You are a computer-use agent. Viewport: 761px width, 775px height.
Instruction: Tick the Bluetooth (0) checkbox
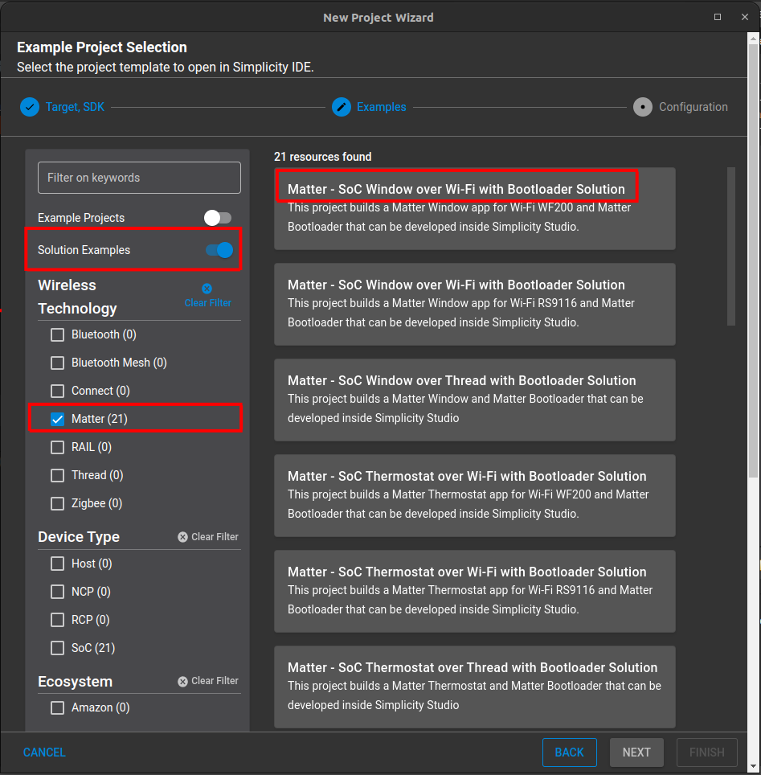(x=58, y=334)
